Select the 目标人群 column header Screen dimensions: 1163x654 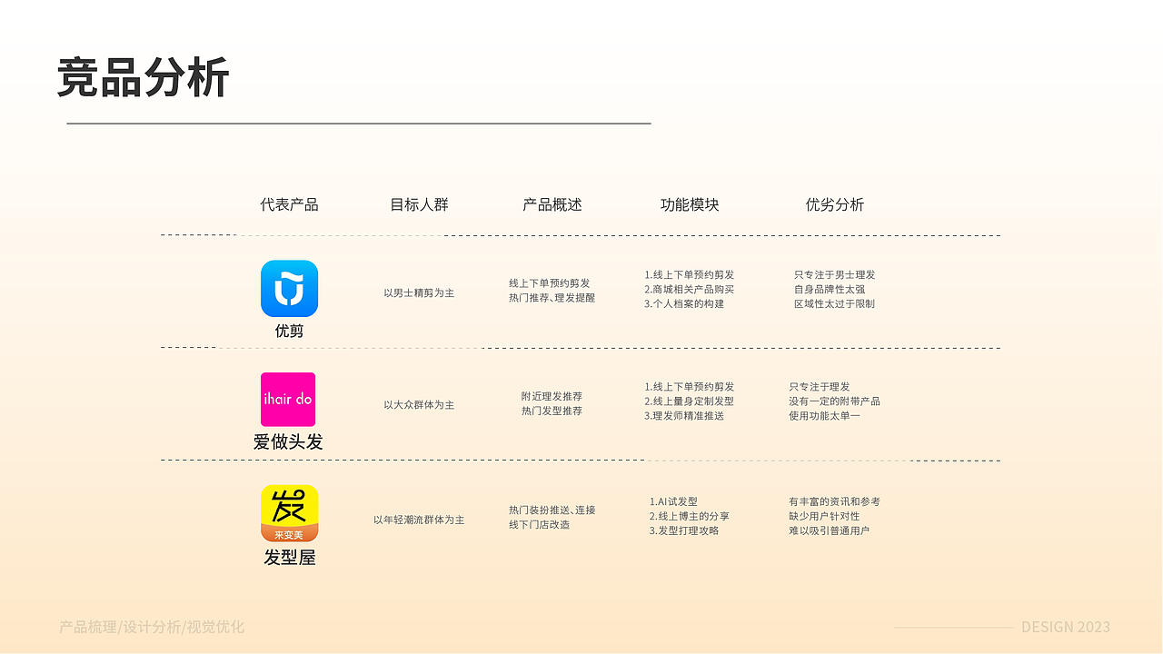pos(422,204)
